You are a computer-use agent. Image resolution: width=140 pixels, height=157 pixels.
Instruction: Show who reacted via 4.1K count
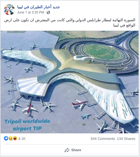[x=22, y=139]
